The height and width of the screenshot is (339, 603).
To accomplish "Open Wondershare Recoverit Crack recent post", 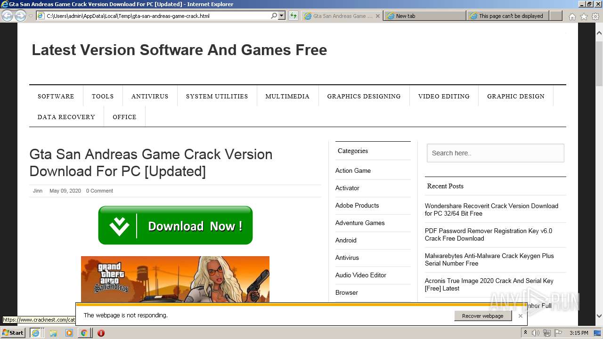I will coord(491,210).
